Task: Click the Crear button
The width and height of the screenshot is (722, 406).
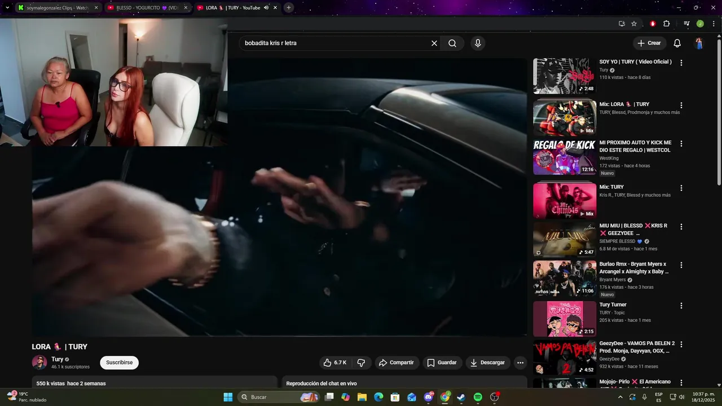Action: pyautogui.click(x=649, y=43)
